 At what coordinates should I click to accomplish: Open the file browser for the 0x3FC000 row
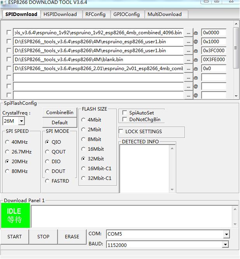pos(188,51)
